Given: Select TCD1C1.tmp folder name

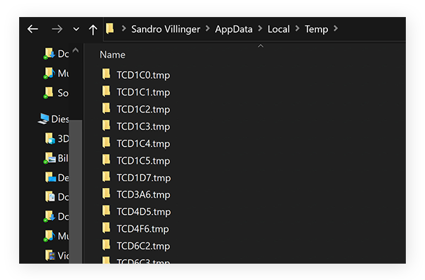Looking at the screenshot, I should [143, 92].
